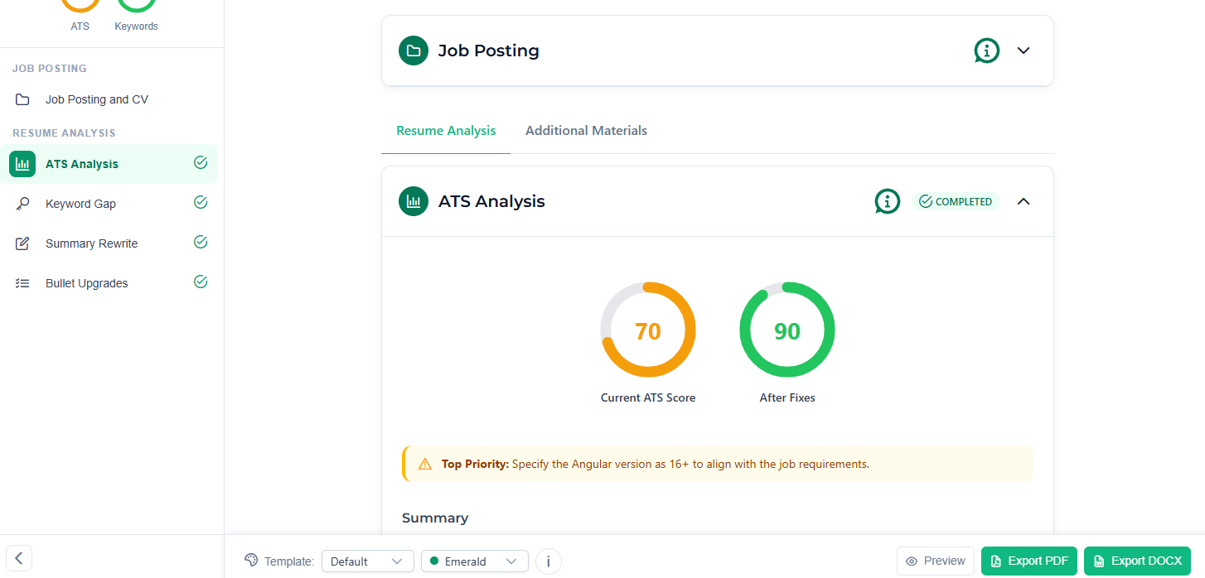Screen dimensions: 1205x578
Task: Open the Default template dropdown
Action: click(368, 561)
